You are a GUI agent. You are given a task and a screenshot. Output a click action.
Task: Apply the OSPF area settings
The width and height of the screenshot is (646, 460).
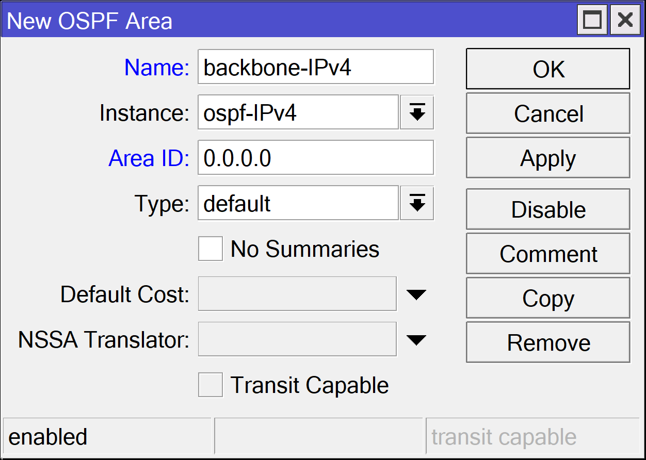[547, 157]
